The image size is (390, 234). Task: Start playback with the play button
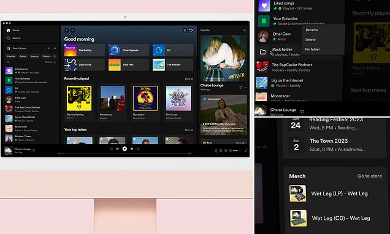pos(124,149)
